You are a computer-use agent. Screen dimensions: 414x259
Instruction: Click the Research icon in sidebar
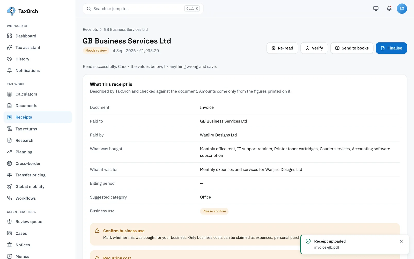10,140
